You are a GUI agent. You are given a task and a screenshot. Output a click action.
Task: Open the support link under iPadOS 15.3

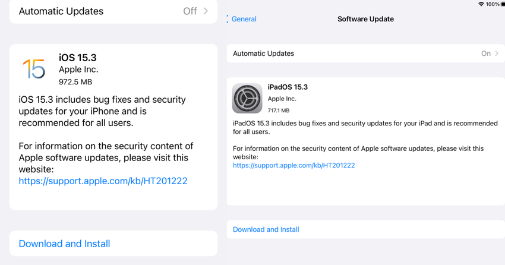293,165
